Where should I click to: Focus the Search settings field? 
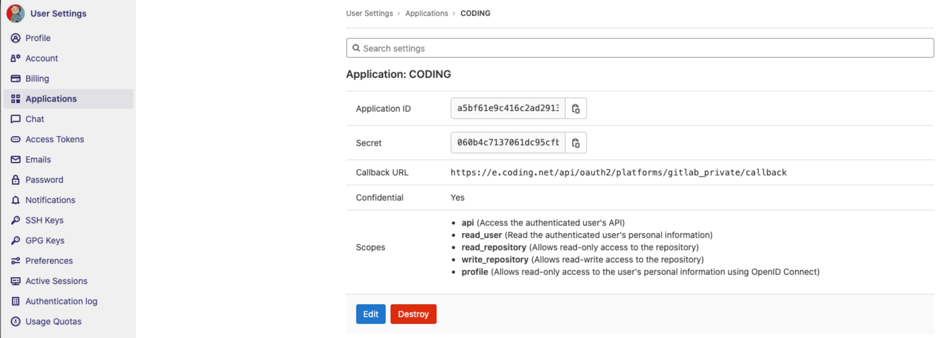point(639,48)
